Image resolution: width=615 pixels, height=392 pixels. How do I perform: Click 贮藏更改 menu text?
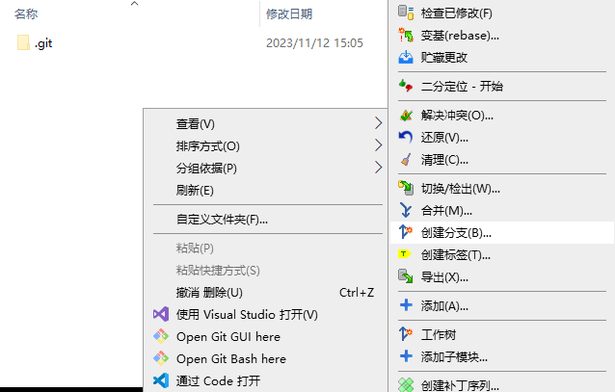tap(444, 57)
